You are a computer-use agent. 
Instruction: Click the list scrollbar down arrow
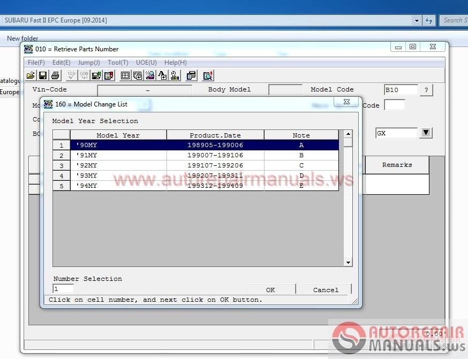tap(348, 263)
